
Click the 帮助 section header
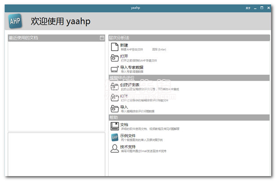pos(189,117)
